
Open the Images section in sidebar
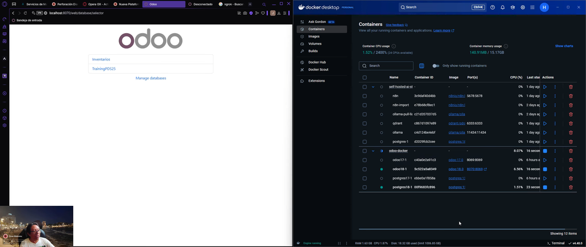point(314,36)
